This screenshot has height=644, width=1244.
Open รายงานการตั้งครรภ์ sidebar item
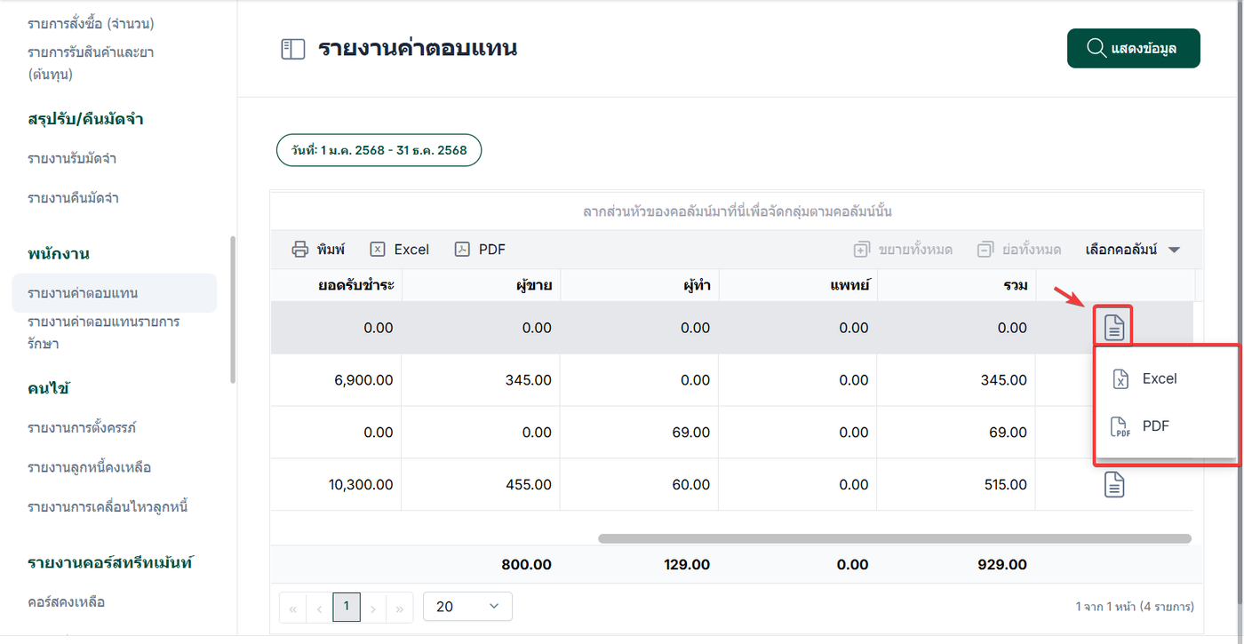pyautogui.click(x=82, y=428)
